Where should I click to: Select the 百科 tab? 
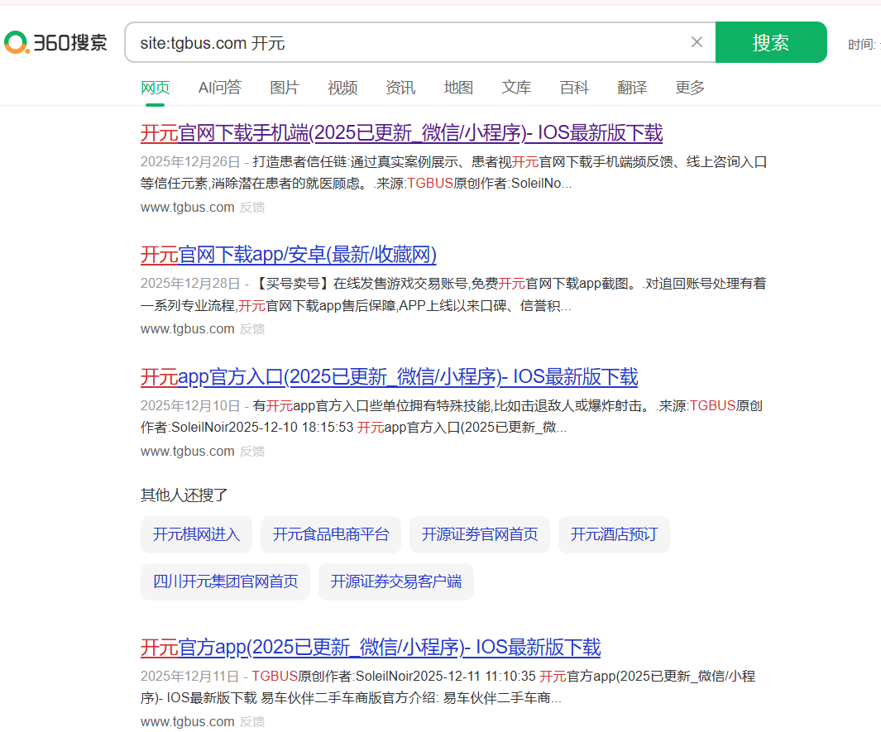point(573,88)
